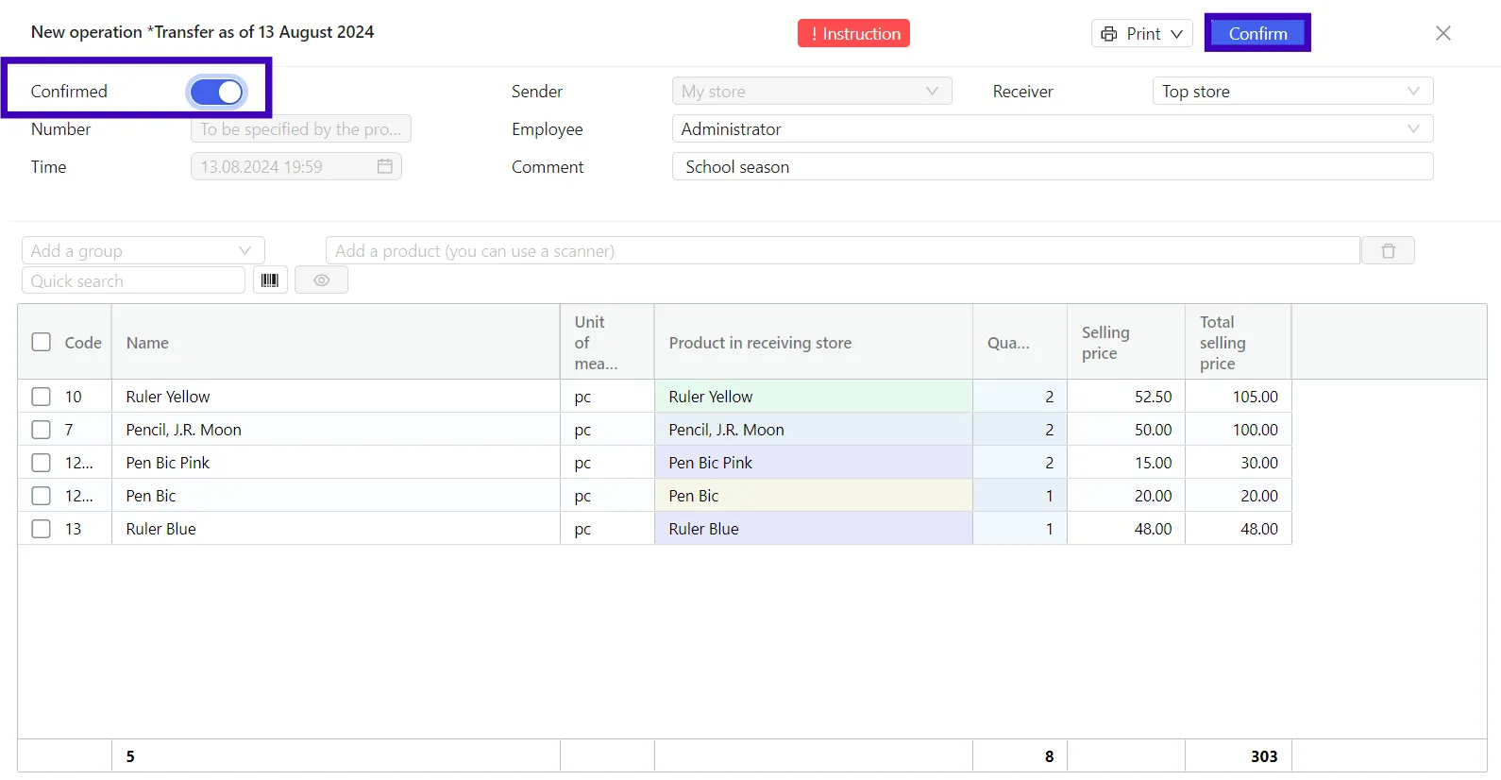Click the Product in receiving store header
The width and height of the screenshot is (1501, 780).
(x=813, y=343)
